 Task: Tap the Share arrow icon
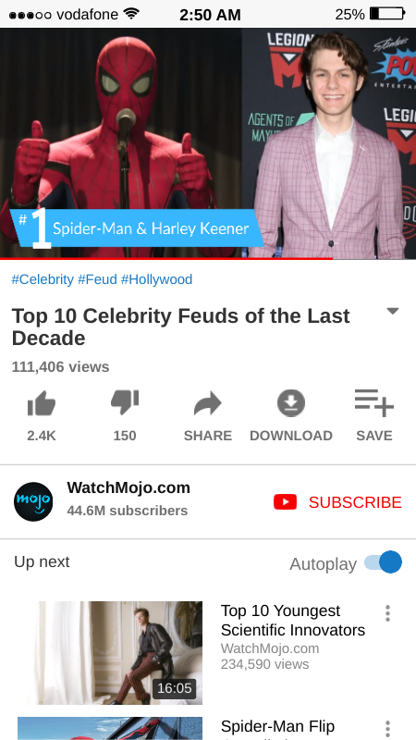click(x=207, y=403)
